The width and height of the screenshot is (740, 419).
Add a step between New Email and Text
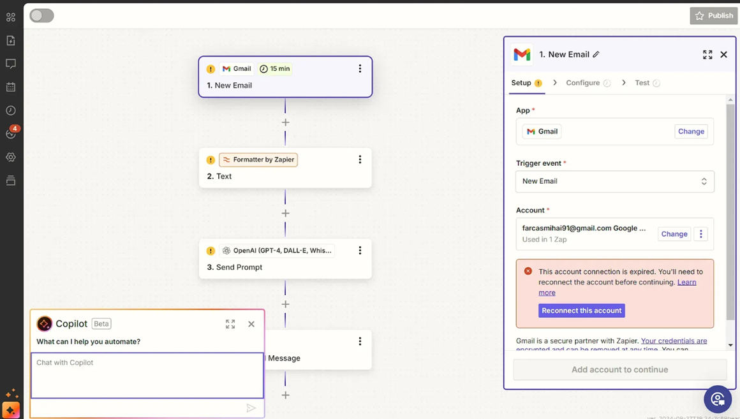point(285,122)
